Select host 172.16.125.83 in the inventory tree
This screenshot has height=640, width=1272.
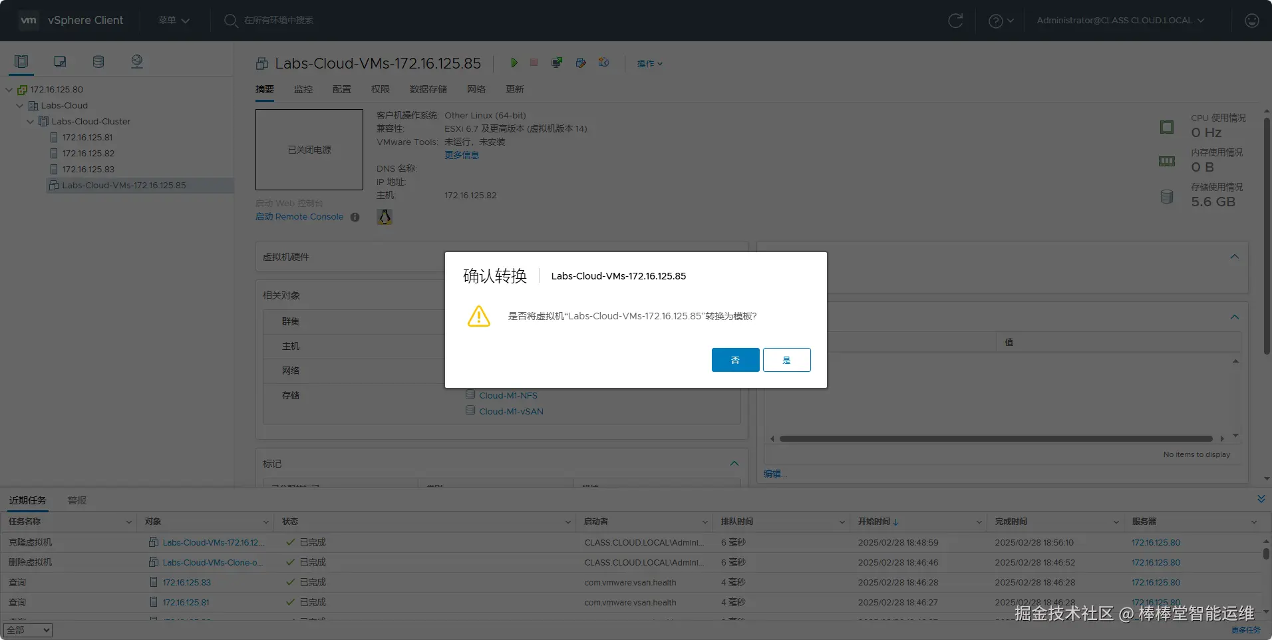[88, 170]
